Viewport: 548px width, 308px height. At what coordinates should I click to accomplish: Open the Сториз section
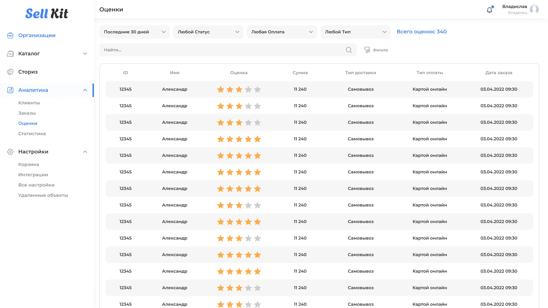coord(28,72)
